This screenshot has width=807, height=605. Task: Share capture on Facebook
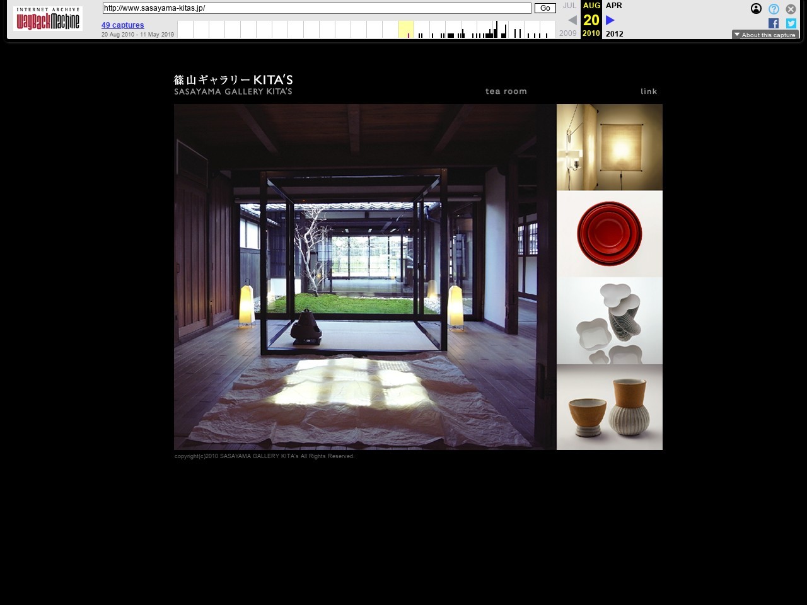coord(774,23)
